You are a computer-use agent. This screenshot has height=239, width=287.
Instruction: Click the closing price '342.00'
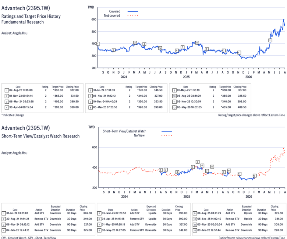(183, 230)
